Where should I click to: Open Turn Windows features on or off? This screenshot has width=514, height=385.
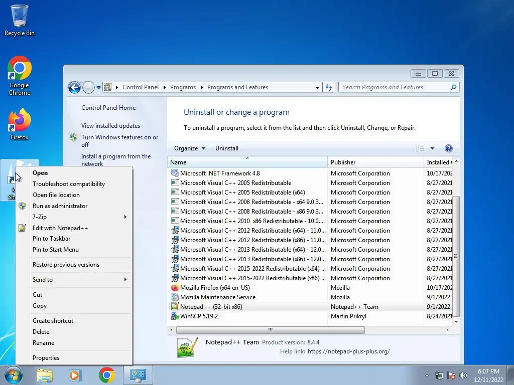(119, 141)
